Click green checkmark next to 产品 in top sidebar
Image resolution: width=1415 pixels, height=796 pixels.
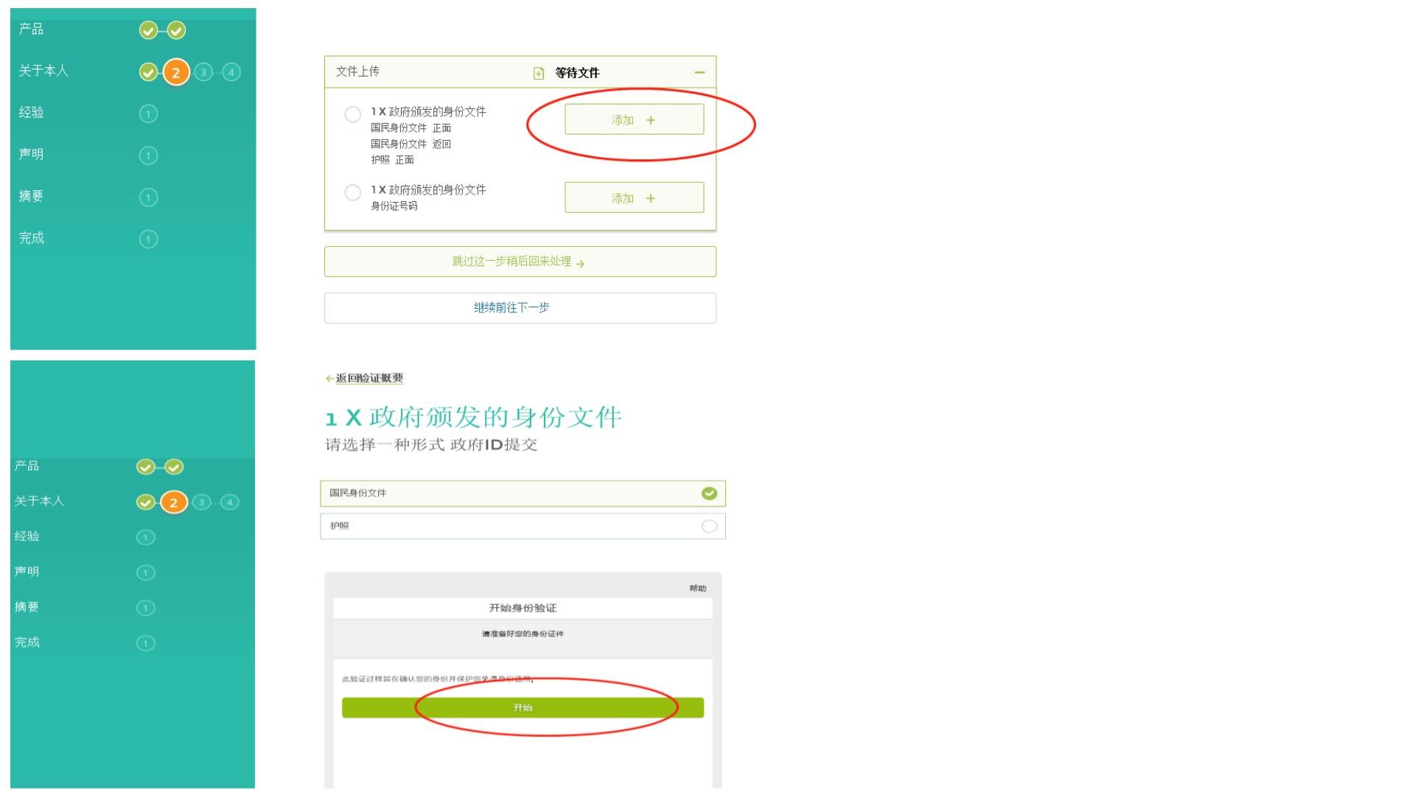click(x=148, y=30)
